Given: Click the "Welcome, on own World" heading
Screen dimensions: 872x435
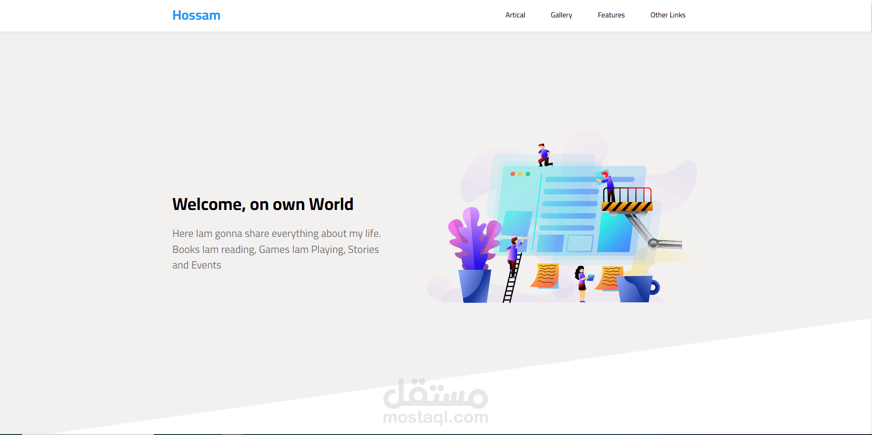Looking at the screenshot, I should point(263,204).
